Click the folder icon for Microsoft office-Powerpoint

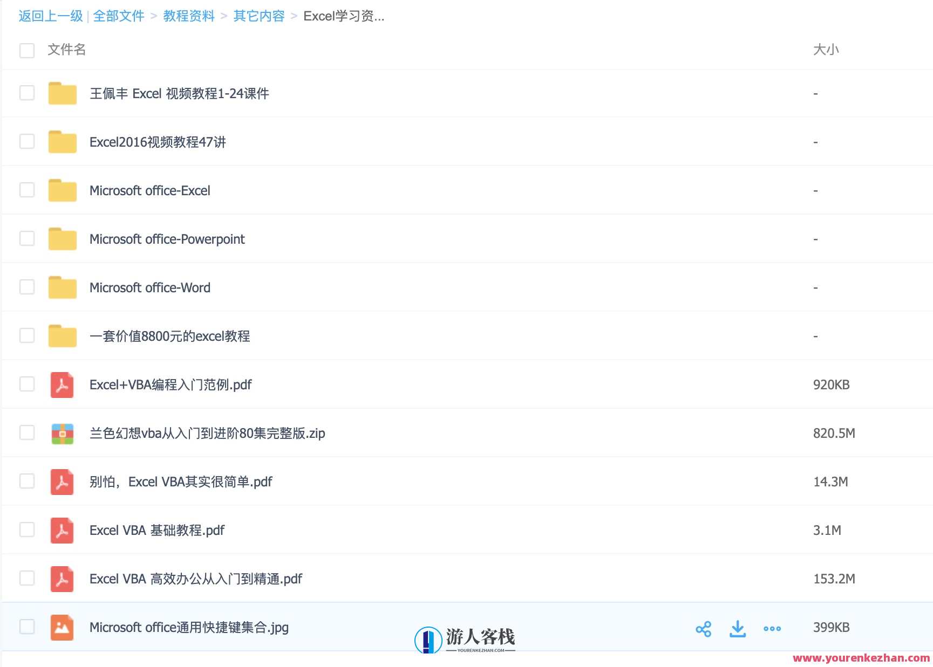[62, 238]
